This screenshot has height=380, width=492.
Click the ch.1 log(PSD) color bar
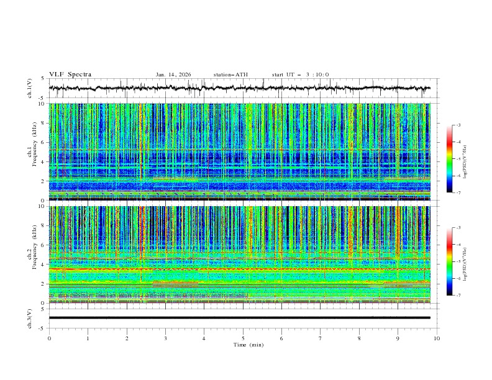click(450, 159)
